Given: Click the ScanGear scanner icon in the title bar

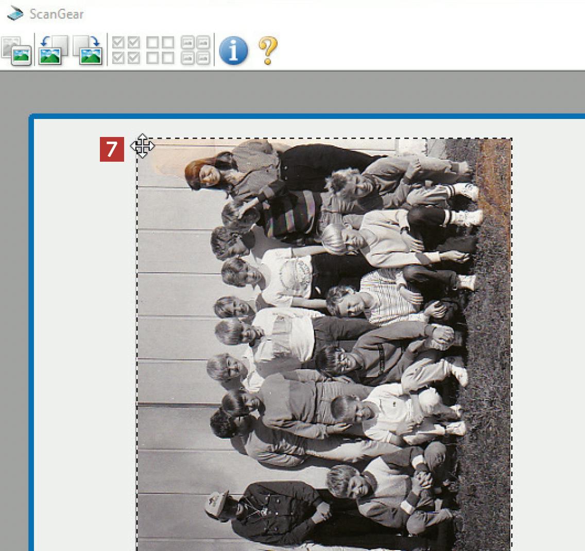Looking at the screenshot, I should 15,13.
